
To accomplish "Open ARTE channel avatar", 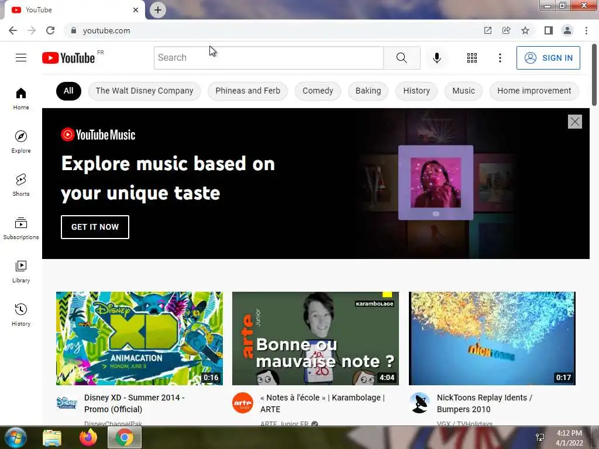I will point(243,403).
